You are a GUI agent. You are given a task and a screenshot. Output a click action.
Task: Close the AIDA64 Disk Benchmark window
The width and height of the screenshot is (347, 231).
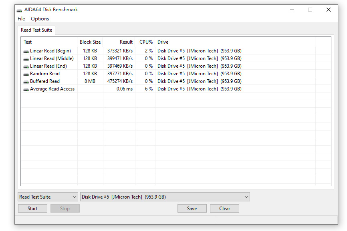coord(329,10)
